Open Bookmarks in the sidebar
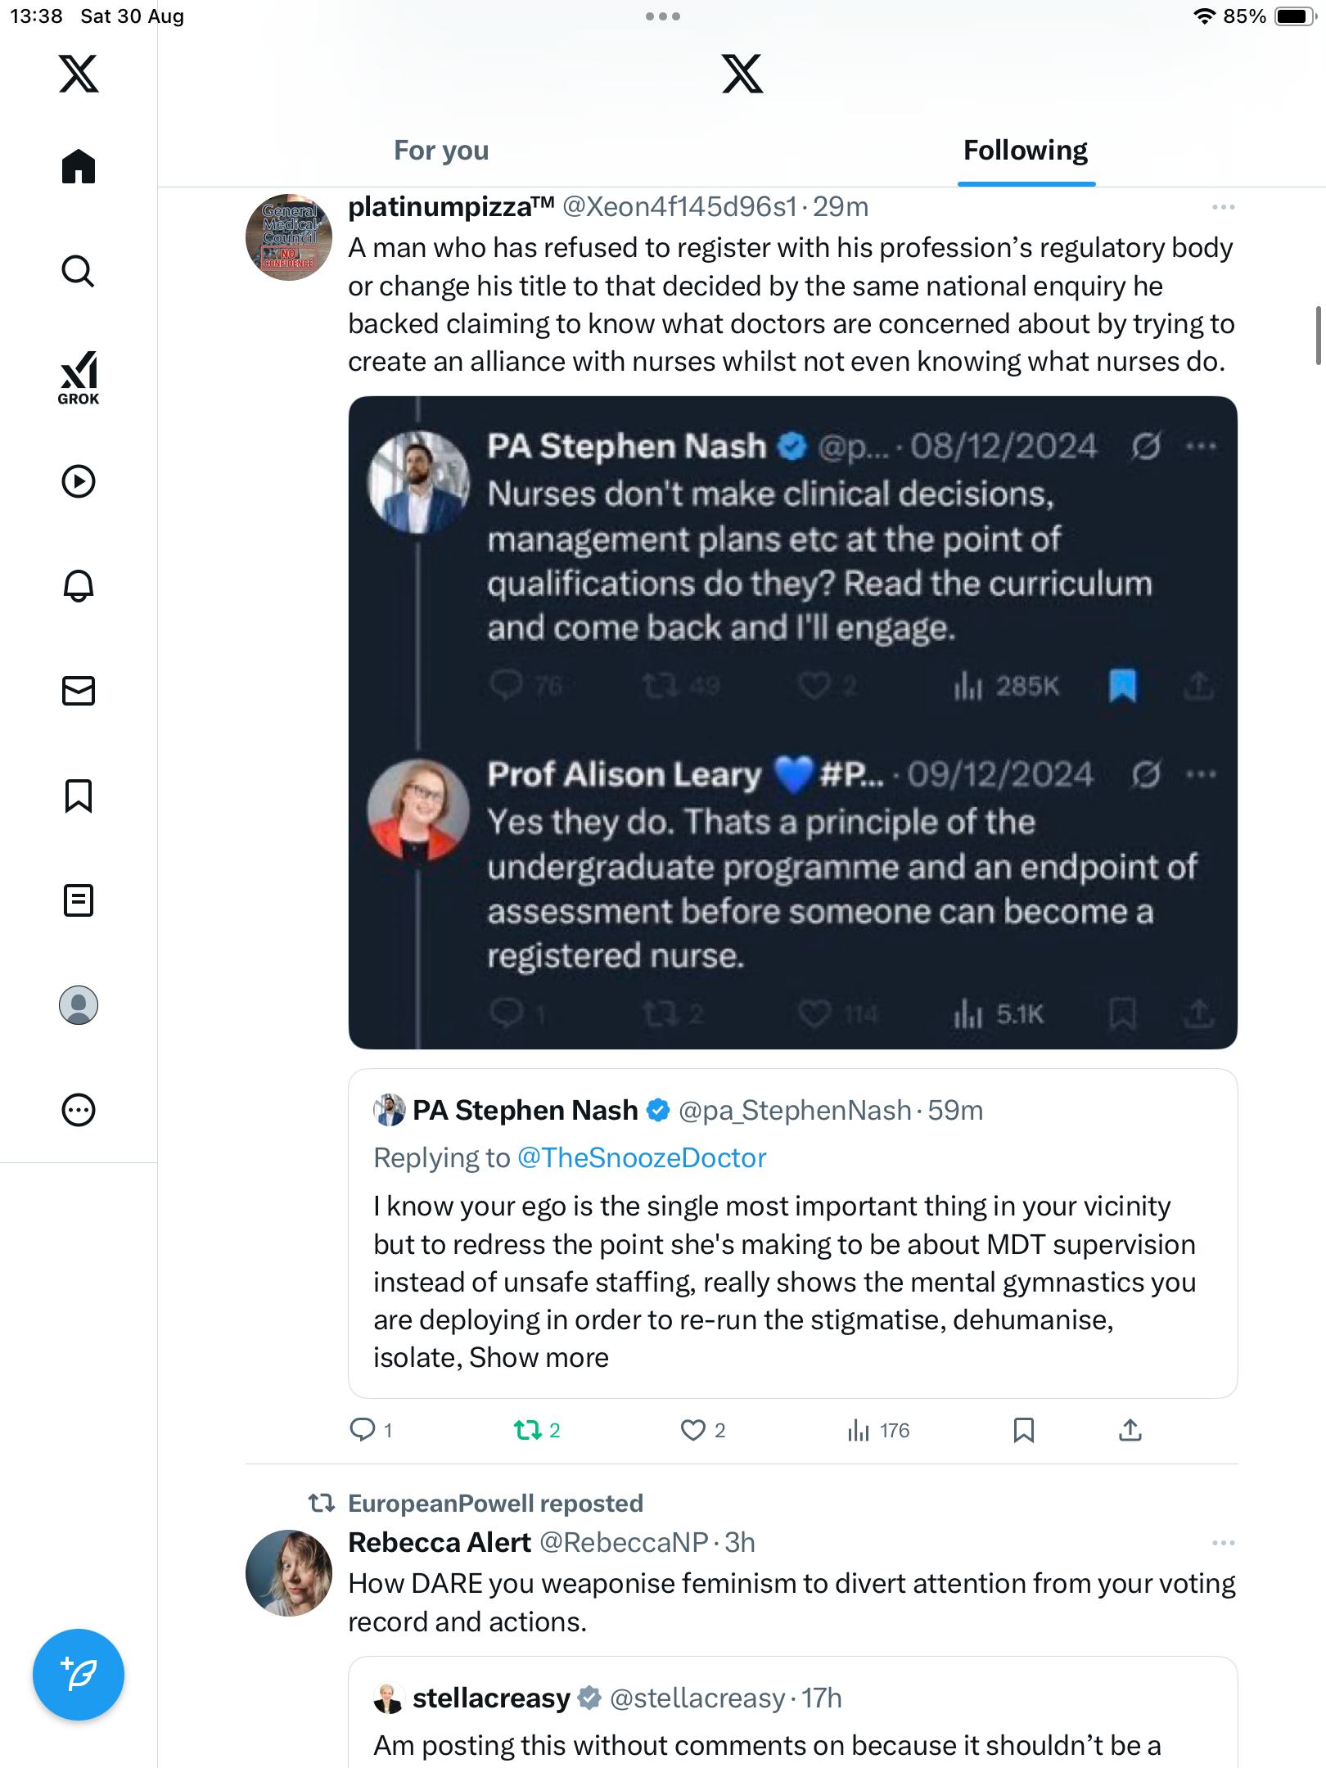 pyautogui.click(x=79, y=796)
